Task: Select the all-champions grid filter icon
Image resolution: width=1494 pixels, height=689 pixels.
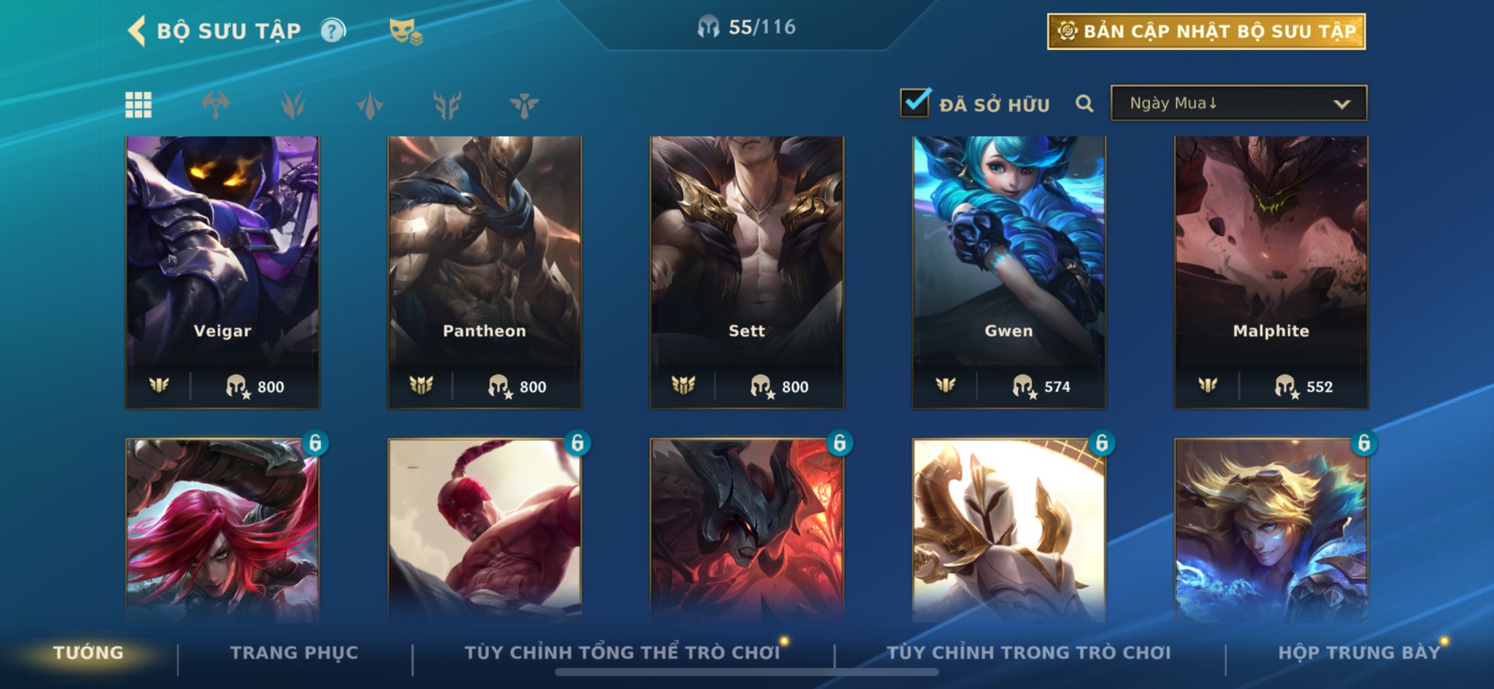Action: (x=139, y=105)
